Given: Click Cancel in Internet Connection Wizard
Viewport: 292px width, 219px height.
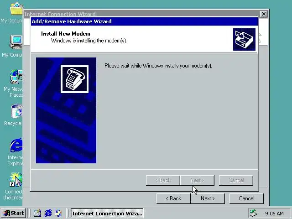Looking at the screenshot, I should [x=246, y=198].
